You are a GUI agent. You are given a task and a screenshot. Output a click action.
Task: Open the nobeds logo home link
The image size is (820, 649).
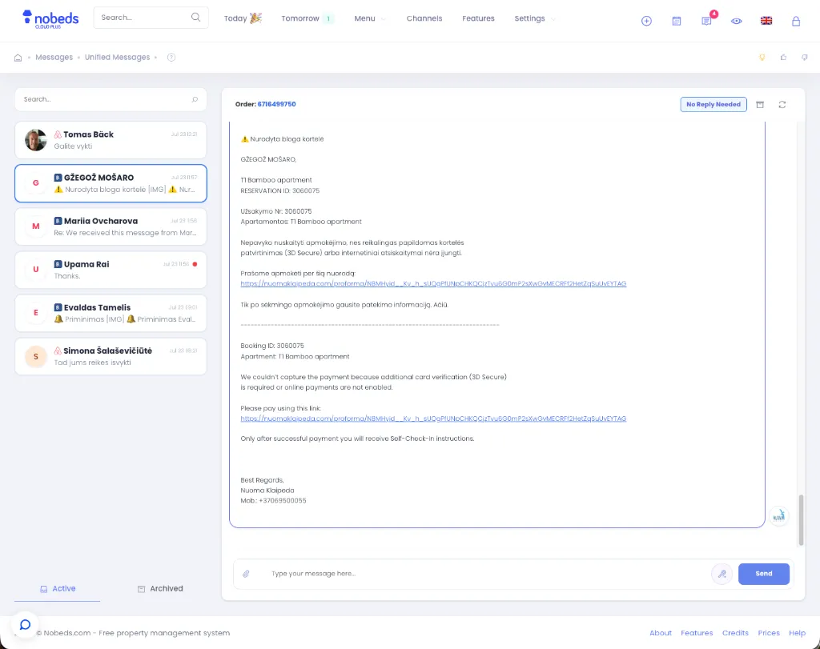(50, 19)
